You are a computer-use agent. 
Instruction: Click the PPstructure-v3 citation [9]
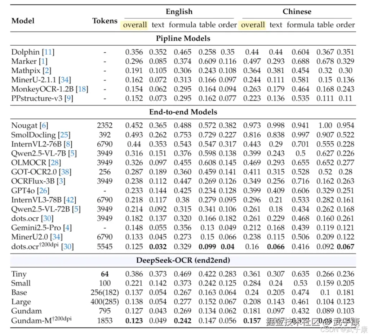pos(68,99)
